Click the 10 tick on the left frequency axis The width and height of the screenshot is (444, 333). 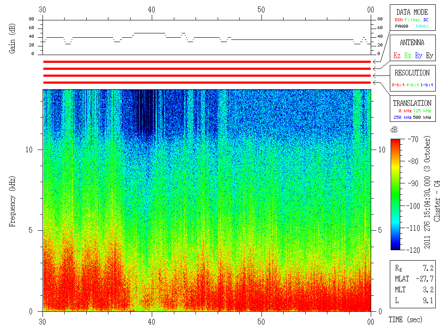29,150
